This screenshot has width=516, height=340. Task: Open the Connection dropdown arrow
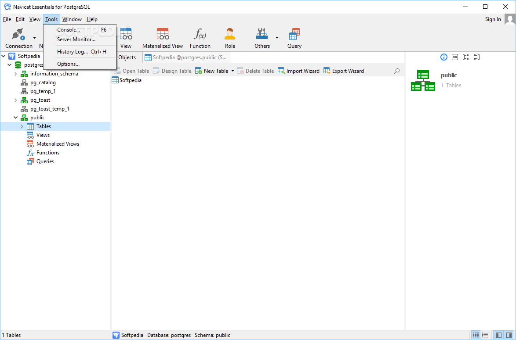pos(35,38)
